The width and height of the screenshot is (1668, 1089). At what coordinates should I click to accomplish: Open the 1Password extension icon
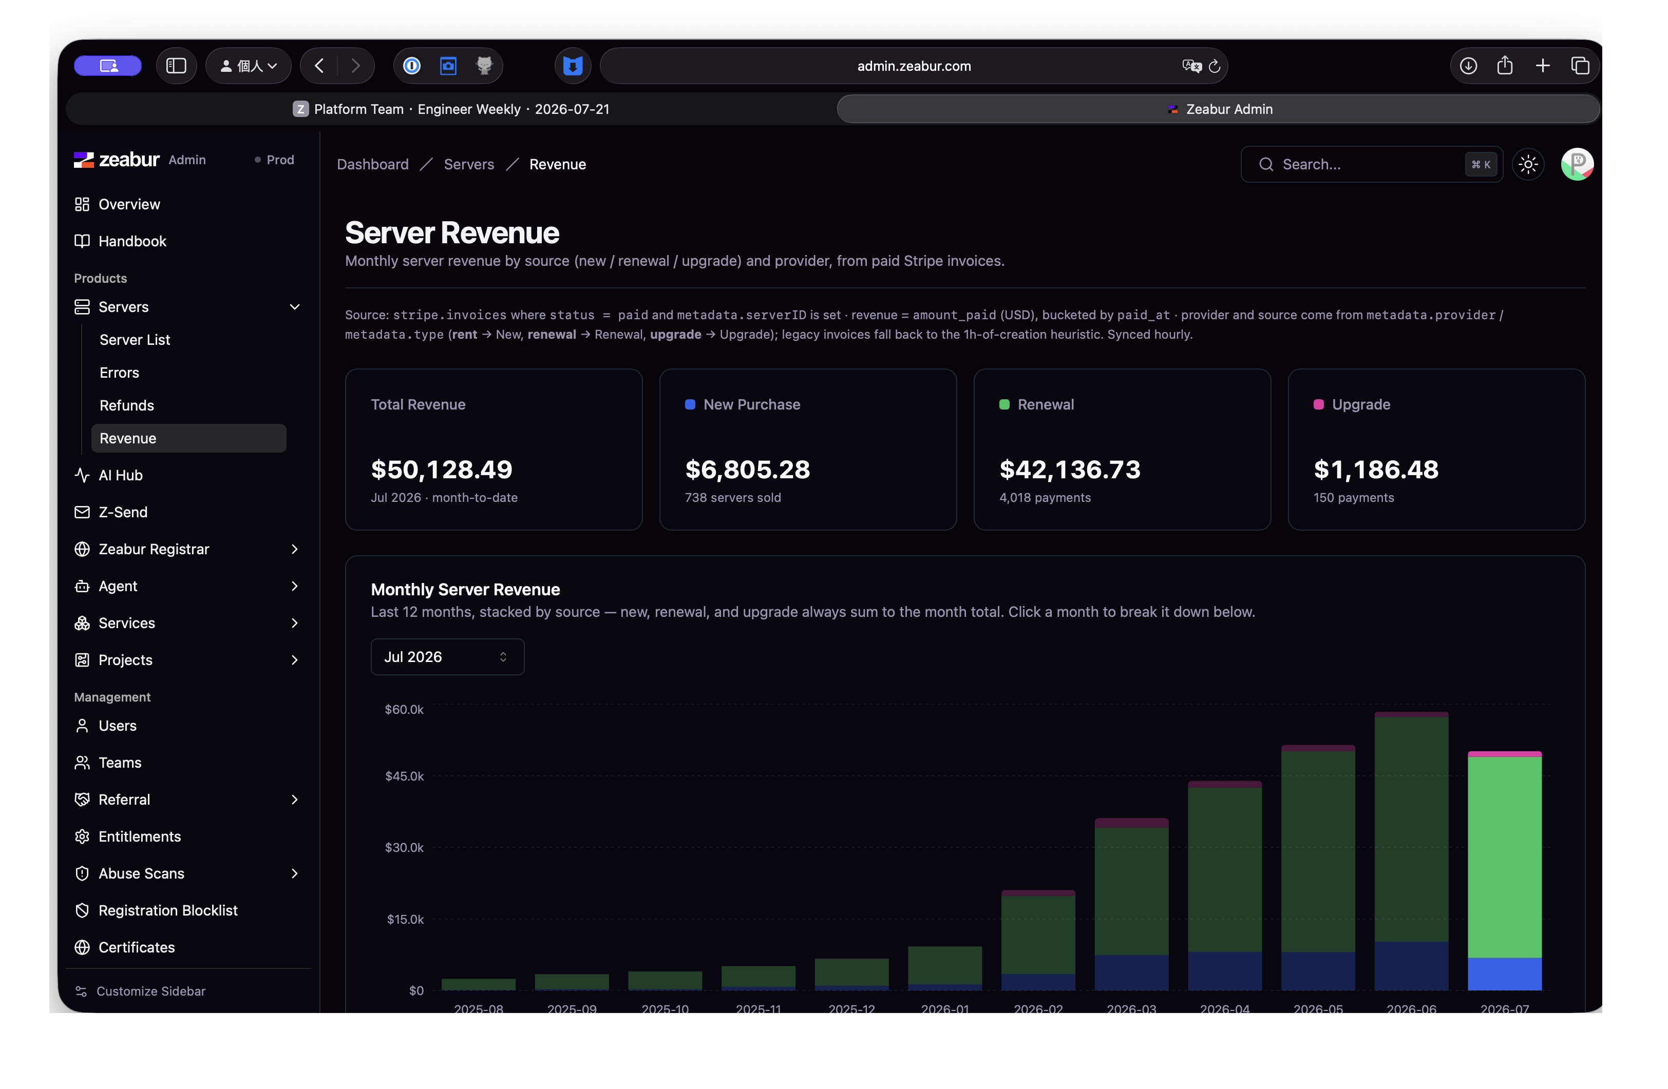coord(412,66)
